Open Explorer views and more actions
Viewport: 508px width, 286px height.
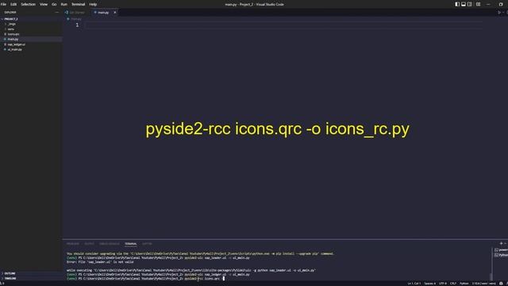[x=57, y=13]
